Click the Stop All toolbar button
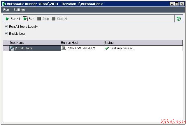 59,19
